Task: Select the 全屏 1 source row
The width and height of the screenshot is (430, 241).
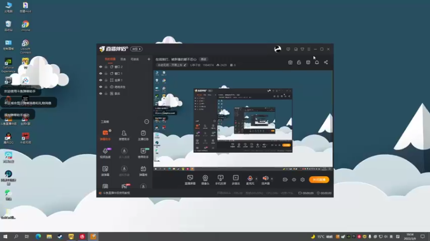Action: coord(125,80)
